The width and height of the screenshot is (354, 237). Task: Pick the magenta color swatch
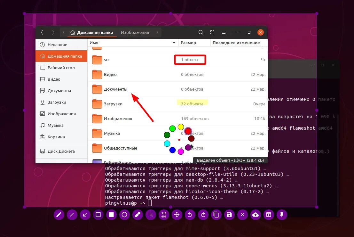[x=181, y=151]
